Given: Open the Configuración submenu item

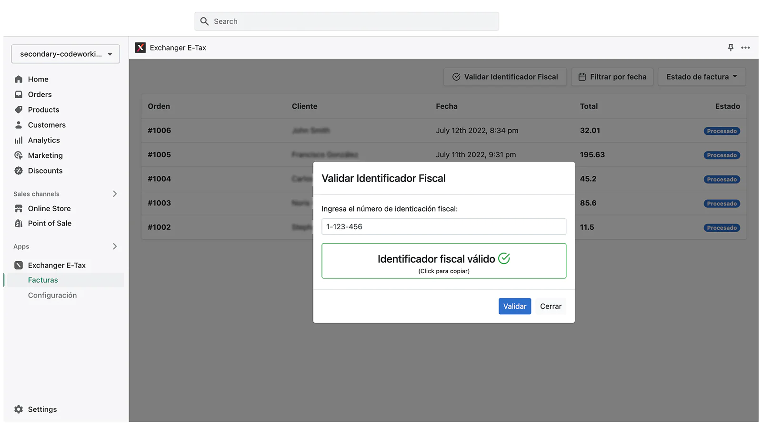Looking at the screenshot, I should tap(52, 296).
